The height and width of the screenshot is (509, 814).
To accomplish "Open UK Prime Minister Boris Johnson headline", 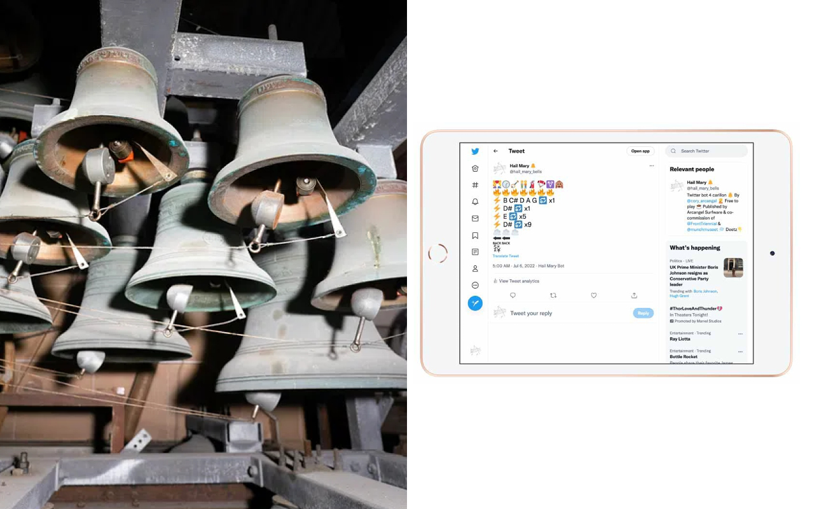I will pos(694,275).
